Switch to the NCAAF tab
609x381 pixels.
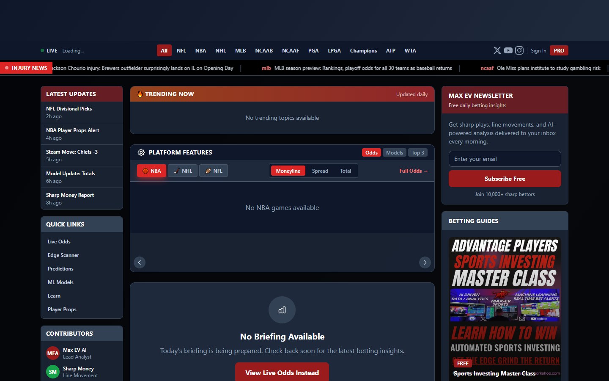(x=291, y=50)
